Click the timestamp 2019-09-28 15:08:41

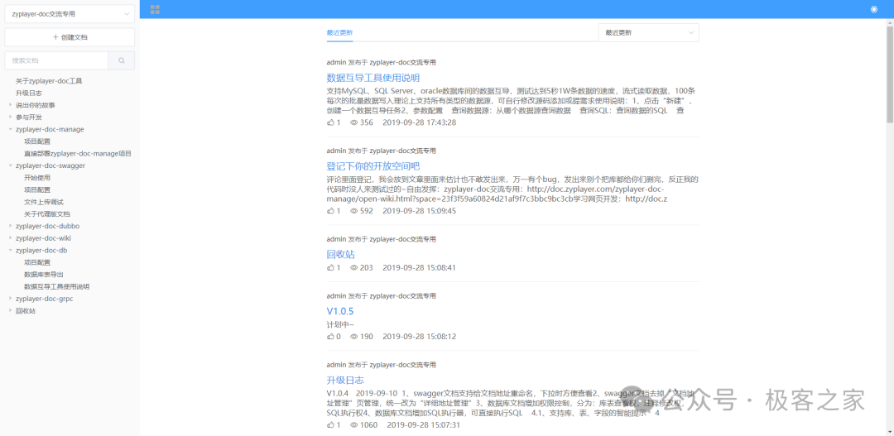(419, 267)
